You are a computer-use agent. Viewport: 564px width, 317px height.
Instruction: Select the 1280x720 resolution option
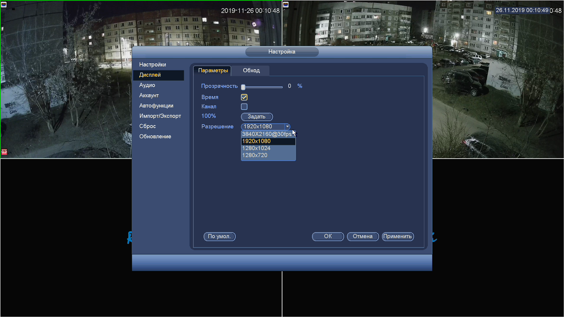268,155
